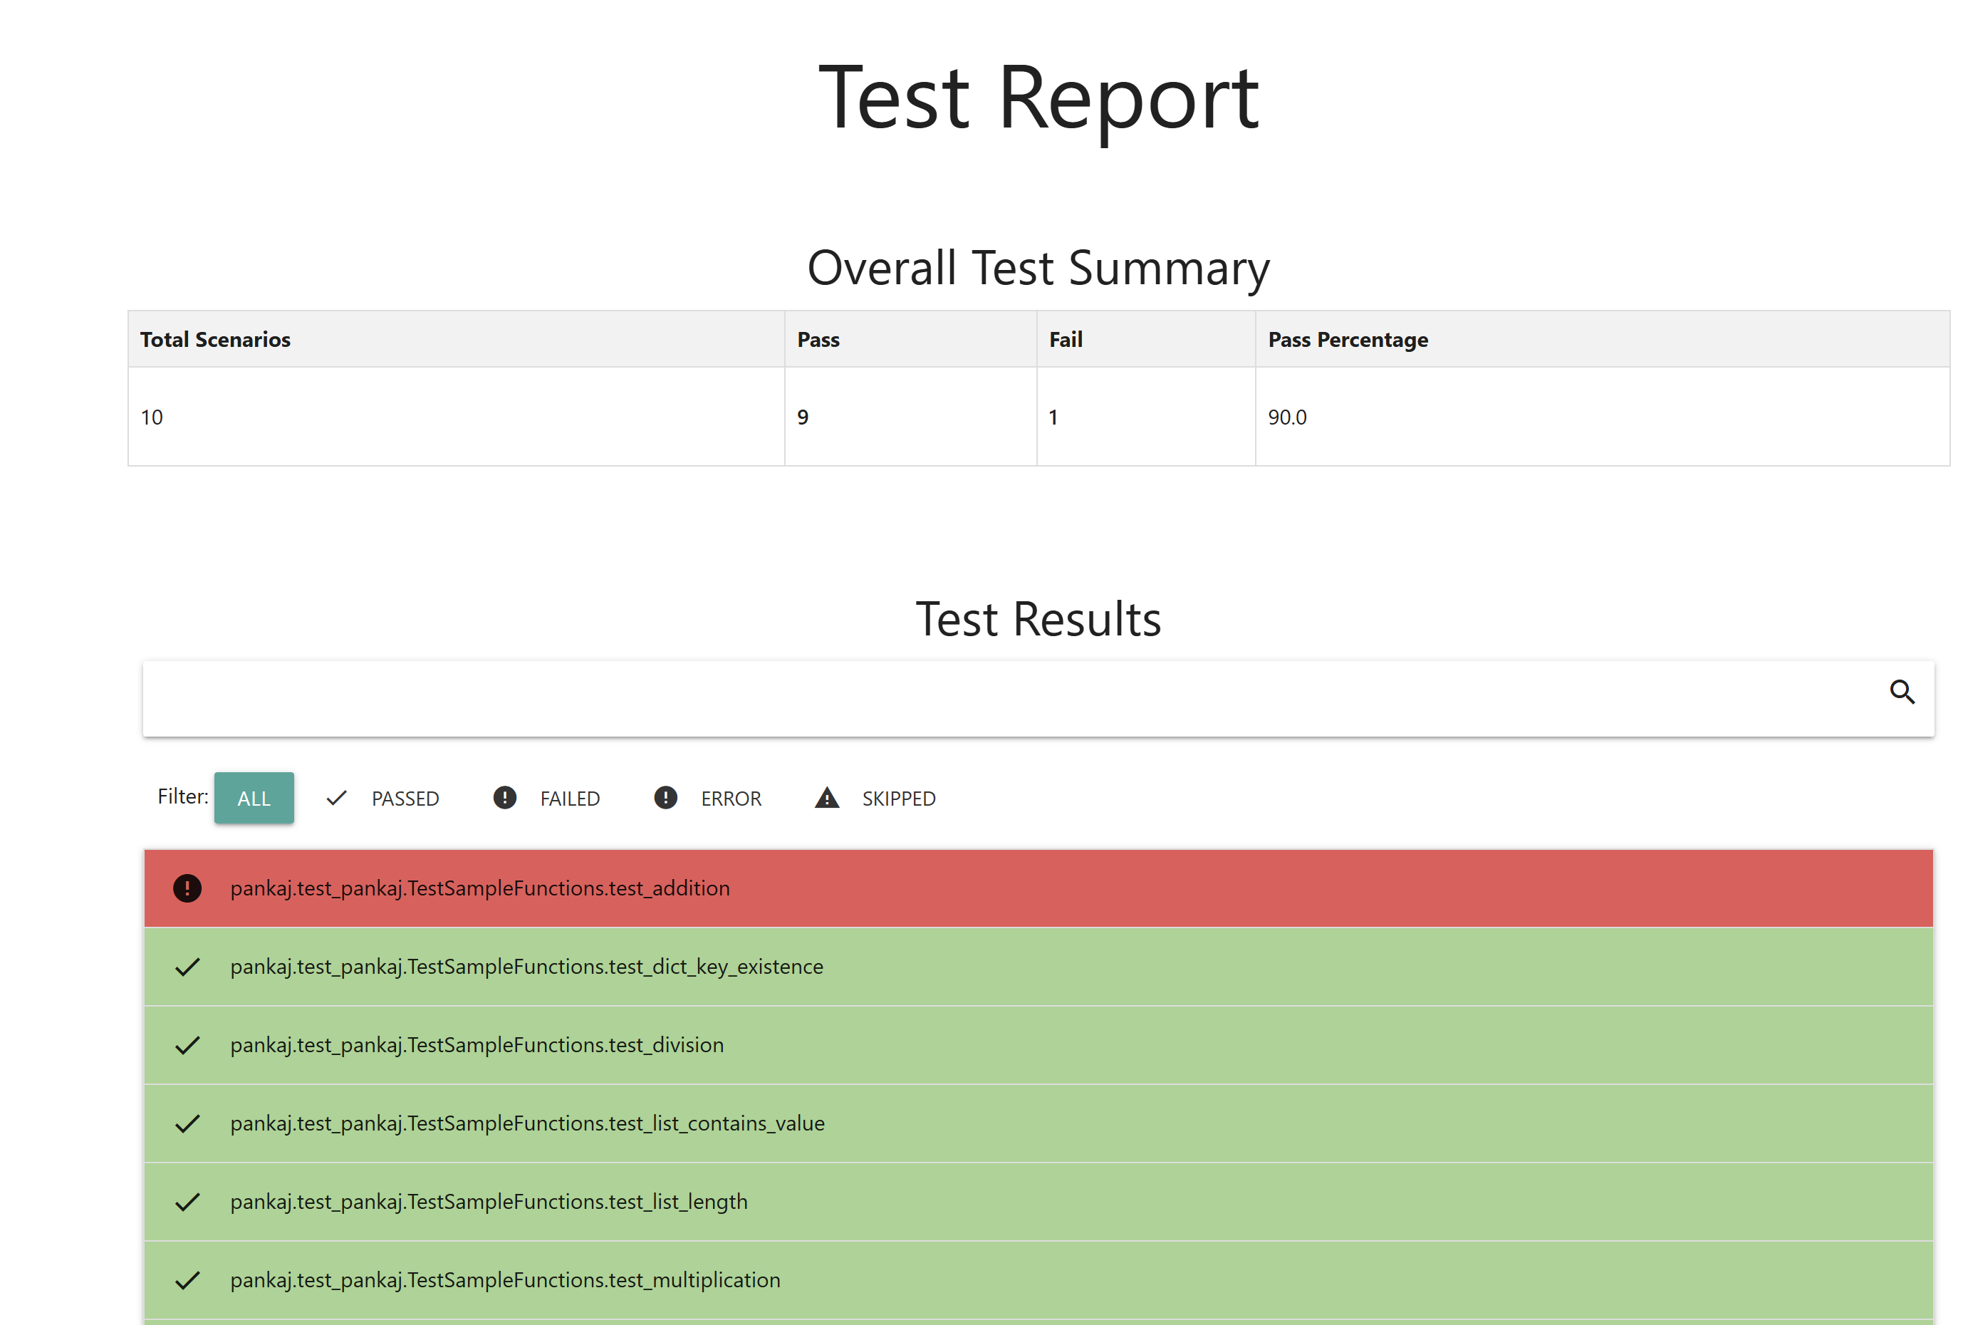Screen dimensions: 1968x1325
Task: Open test_multiplication result details
Action: (x=1038, y=1280)
